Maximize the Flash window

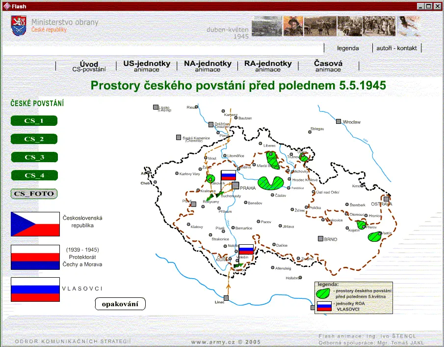click(x=429, y=6)
